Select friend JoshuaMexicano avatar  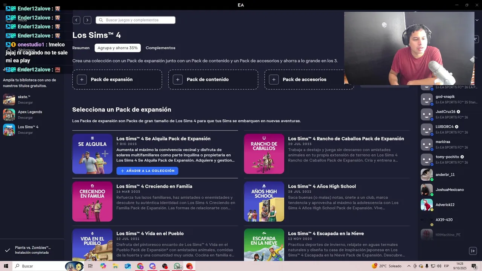tap(427, 190)
